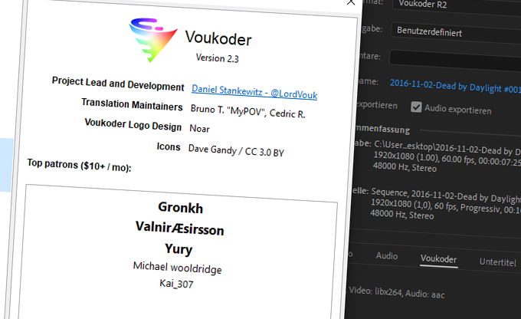Screen dimensions: 521x319
Task: Switch to the Audio tab
Action: pyautogui.click(x=387, y=256)
